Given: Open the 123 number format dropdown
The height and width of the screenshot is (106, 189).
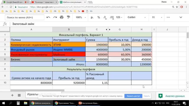Looking at the screenshot, I should [x=119, y=17].
